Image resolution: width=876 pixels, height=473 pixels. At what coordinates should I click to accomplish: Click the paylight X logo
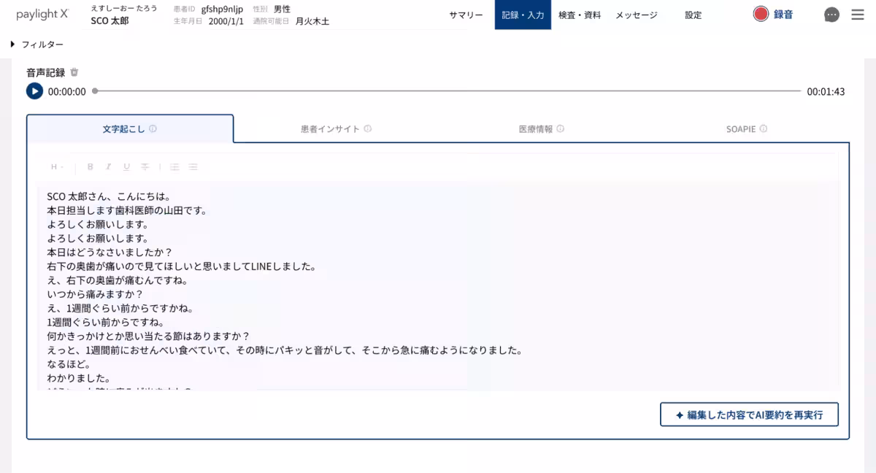pyautogui.click(x=42, y=15)
